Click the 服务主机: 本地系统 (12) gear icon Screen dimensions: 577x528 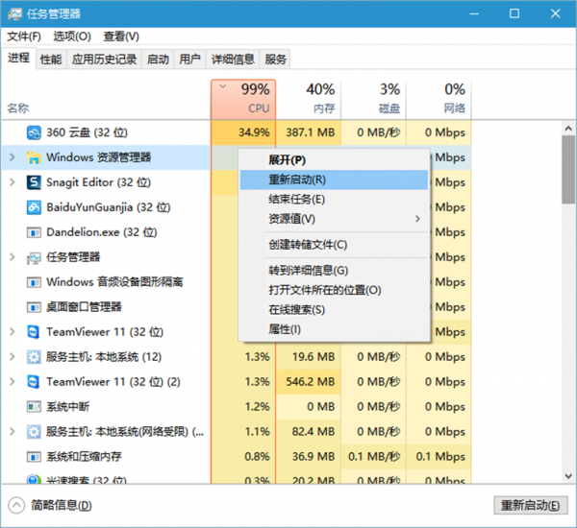(34, 357)
